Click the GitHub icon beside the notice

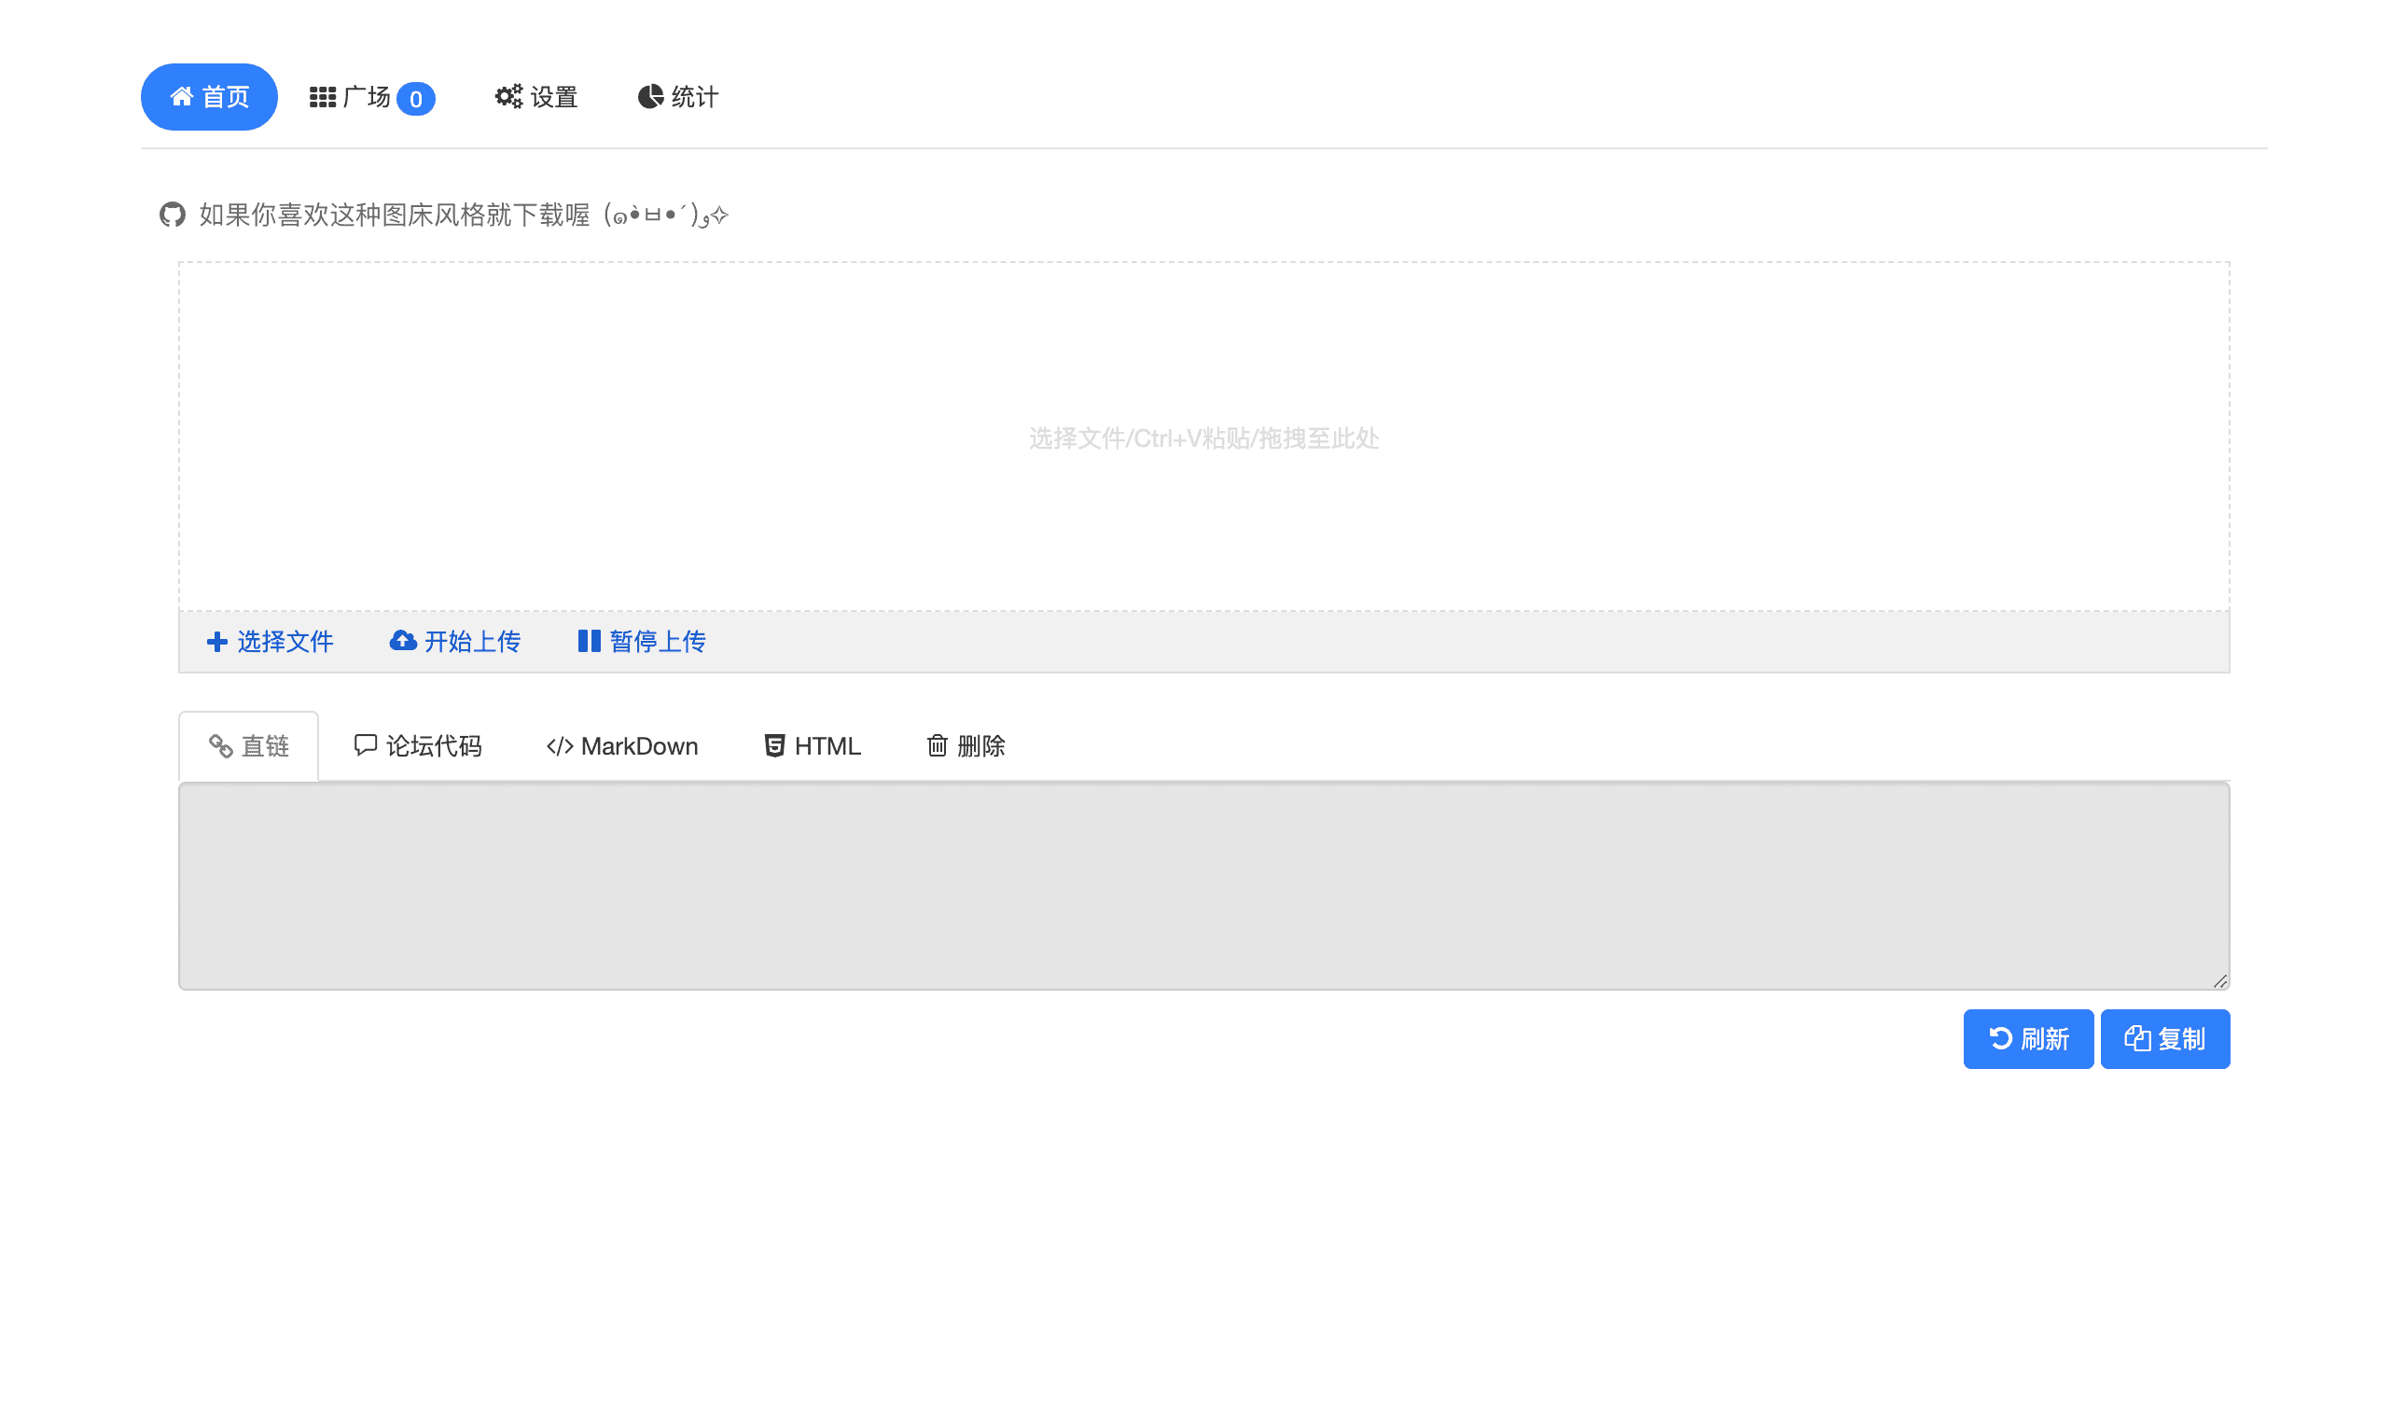(173, 215)
